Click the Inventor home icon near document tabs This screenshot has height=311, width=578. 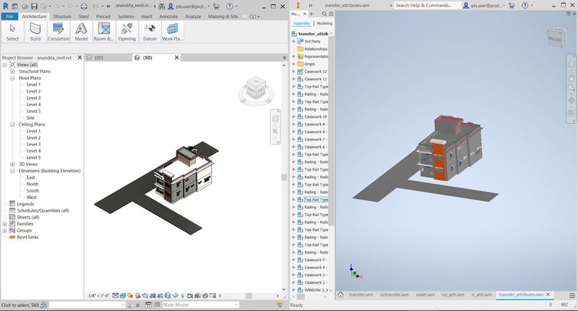(x=340, y=294)
